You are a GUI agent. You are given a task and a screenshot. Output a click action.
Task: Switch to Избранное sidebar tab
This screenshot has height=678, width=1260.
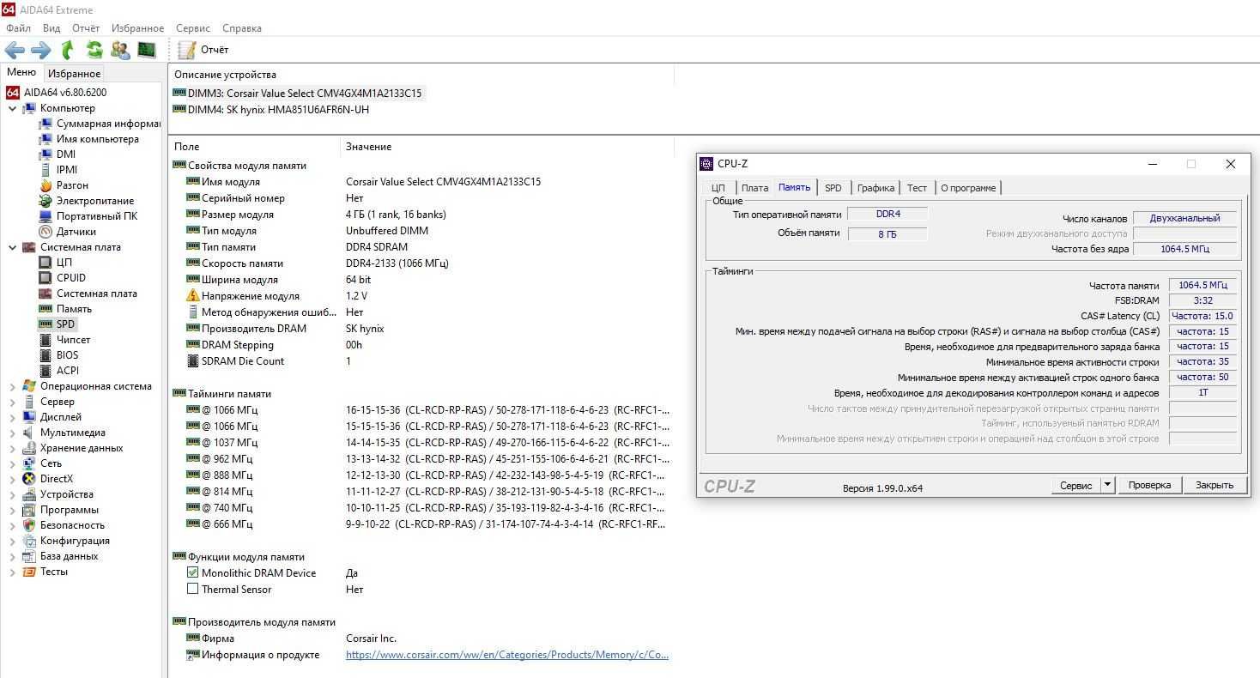point(74,74)
